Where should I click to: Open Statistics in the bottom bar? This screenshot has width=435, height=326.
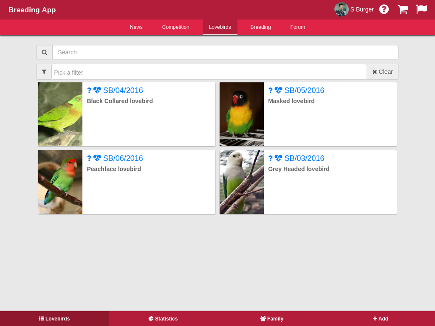point(163,318)
